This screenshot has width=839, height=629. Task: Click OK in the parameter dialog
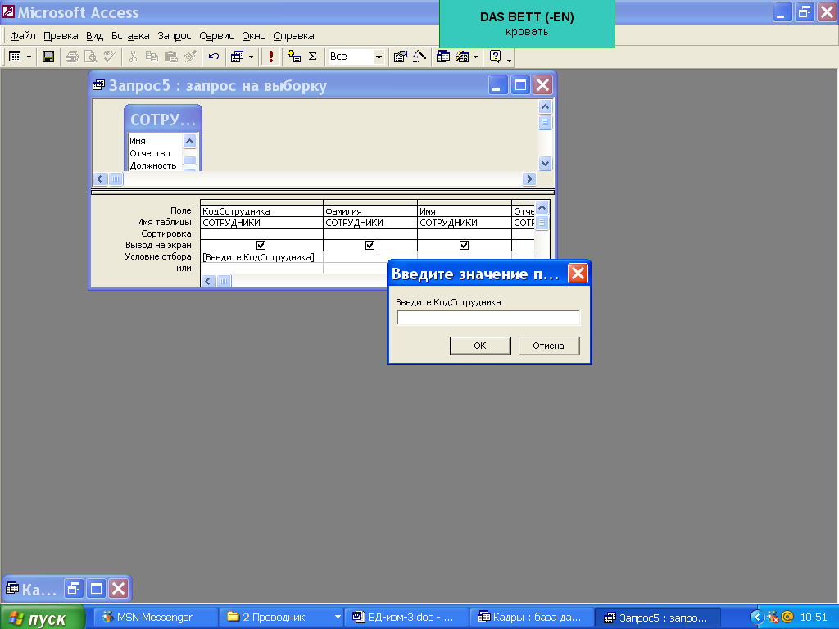coord(480,346)
